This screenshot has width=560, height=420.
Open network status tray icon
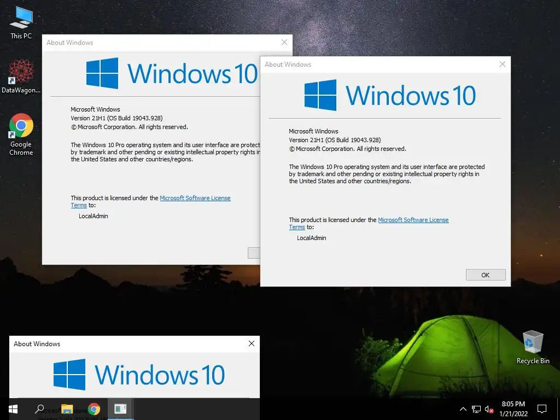pos(476,409)
